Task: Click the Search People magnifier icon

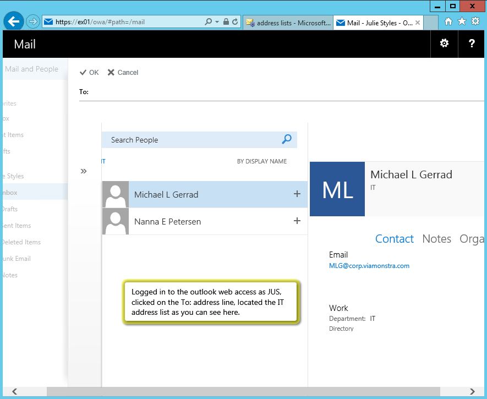Action: coord(286,140)
